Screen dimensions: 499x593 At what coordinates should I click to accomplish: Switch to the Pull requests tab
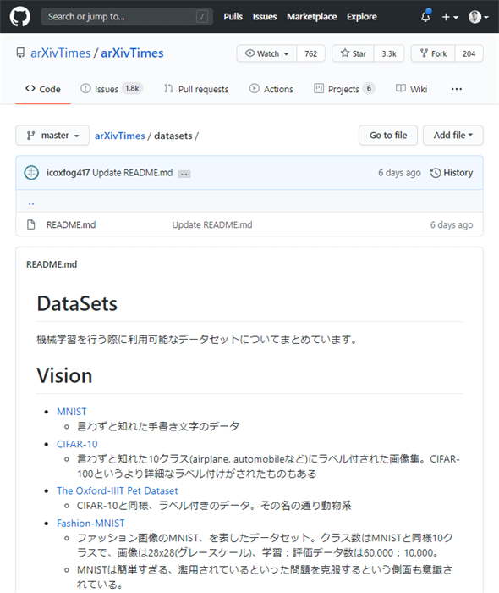[x=196, y=89]
